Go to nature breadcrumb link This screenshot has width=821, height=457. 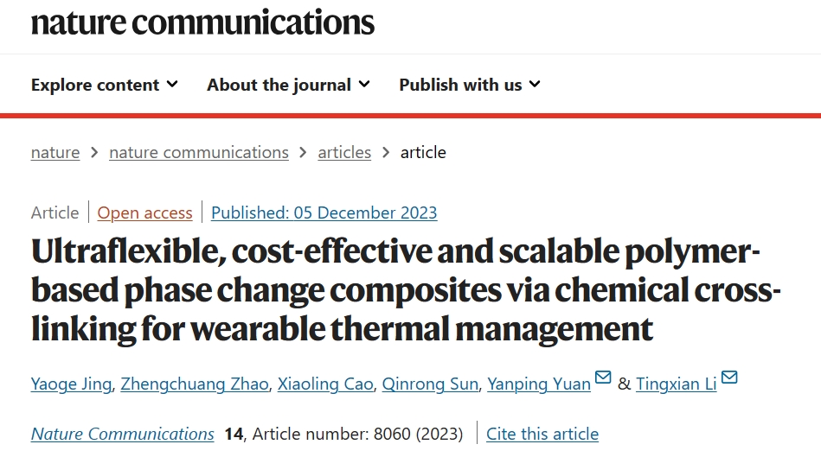tap(55, 152)
